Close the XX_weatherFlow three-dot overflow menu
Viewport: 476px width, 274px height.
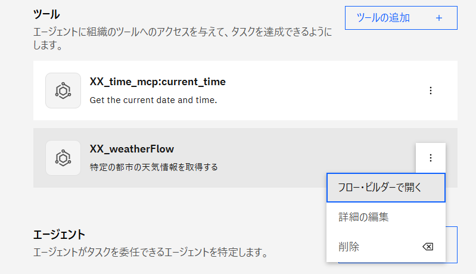pyautogui.click(x=431, y=158)
